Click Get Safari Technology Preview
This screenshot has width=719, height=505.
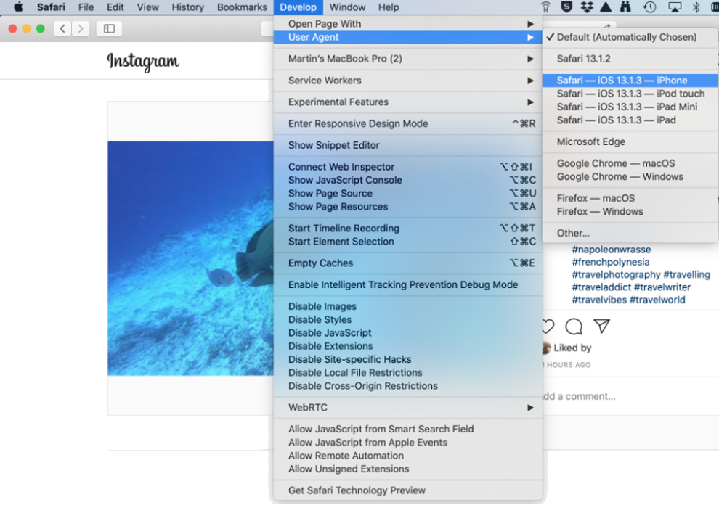pos(407,490)
